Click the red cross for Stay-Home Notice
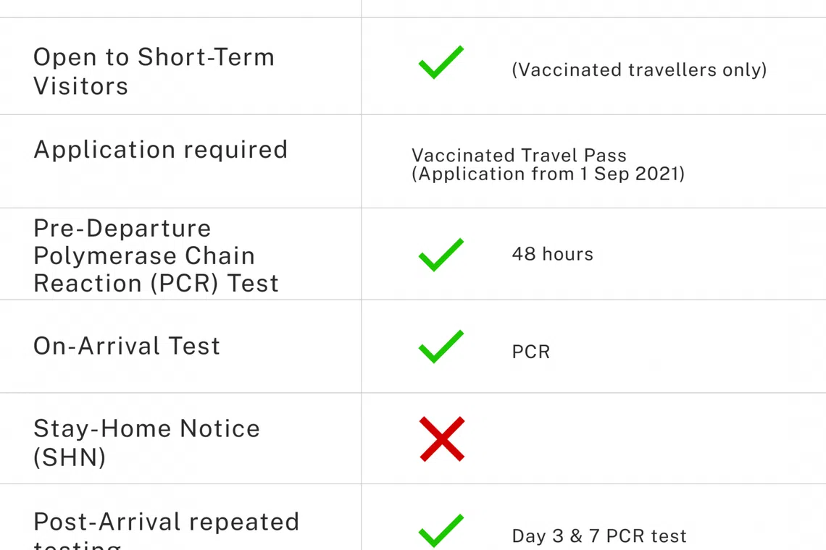 [x=441, y=439]
